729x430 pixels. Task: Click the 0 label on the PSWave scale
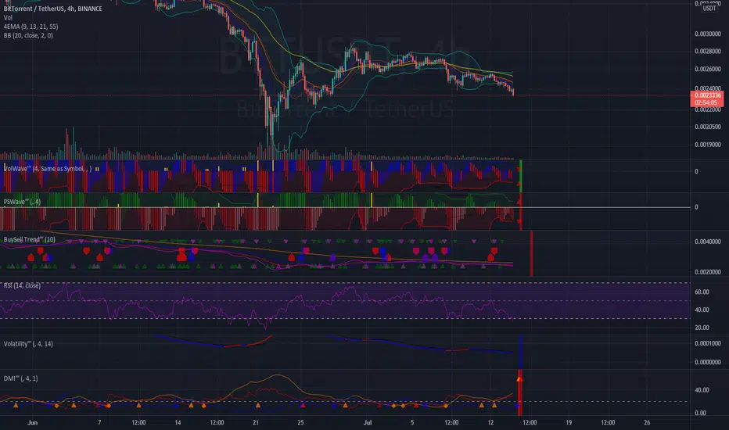point(696,207)
